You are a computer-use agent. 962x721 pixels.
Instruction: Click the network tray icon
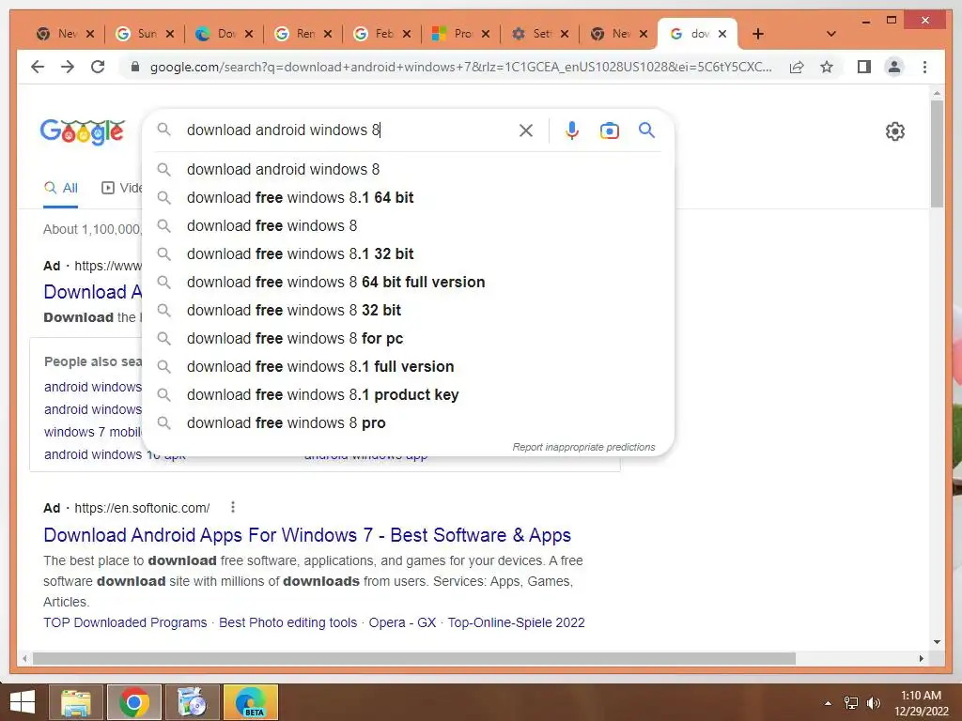[851, 703]
